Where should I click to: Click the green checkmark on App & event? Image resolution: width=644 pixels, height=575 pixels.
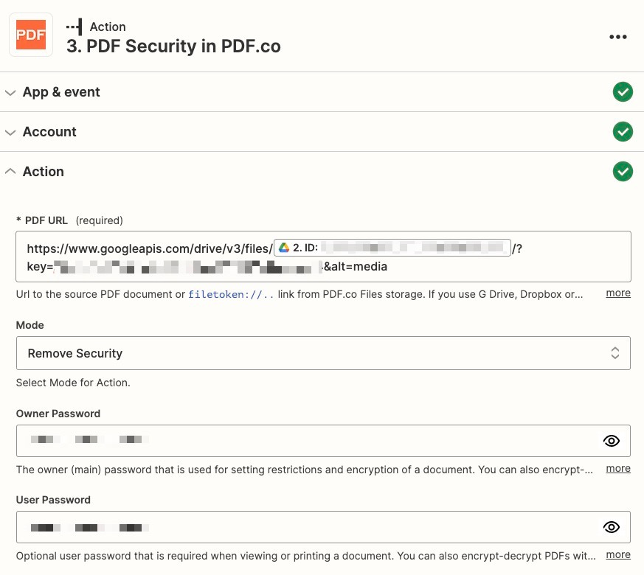(x=623, y=91)
